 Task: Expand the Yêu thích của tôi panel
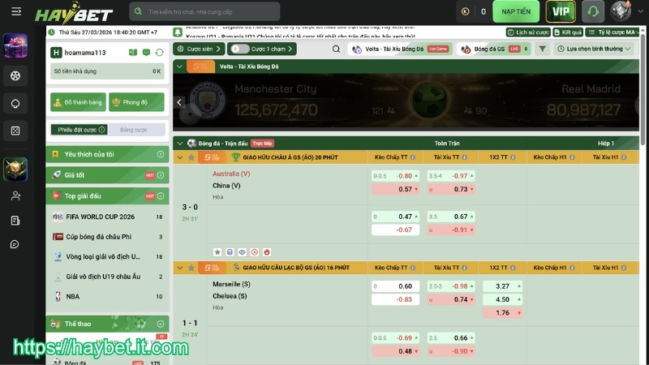(161, 154)
